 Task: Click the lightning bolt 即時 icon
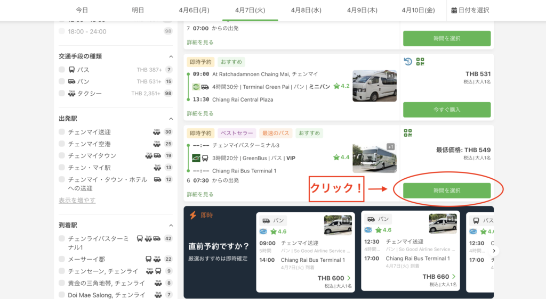click(193, 215)
